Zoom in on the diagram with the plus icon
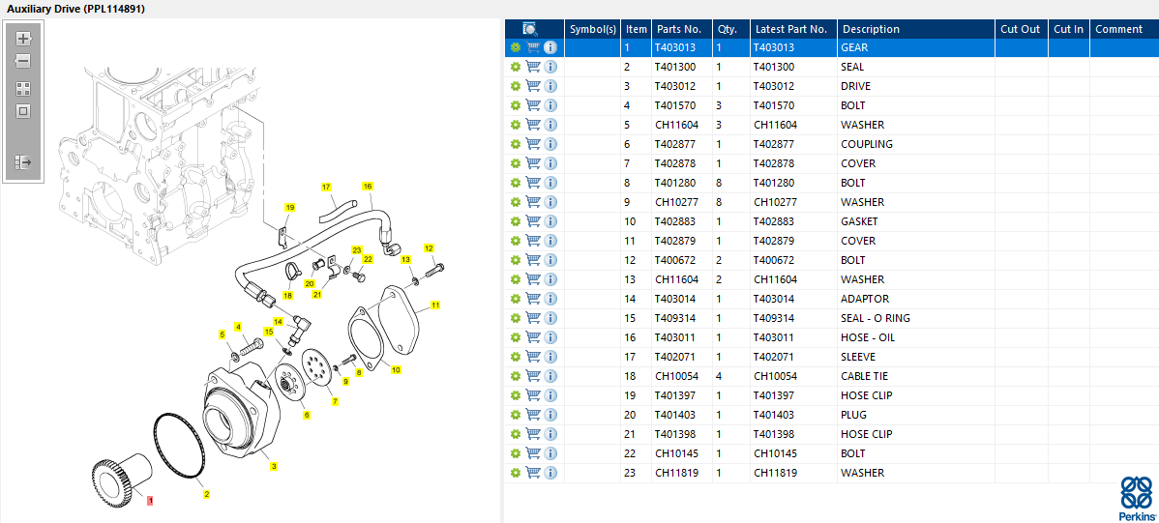This screenshot has width=1159, height=523. (23, 39)
